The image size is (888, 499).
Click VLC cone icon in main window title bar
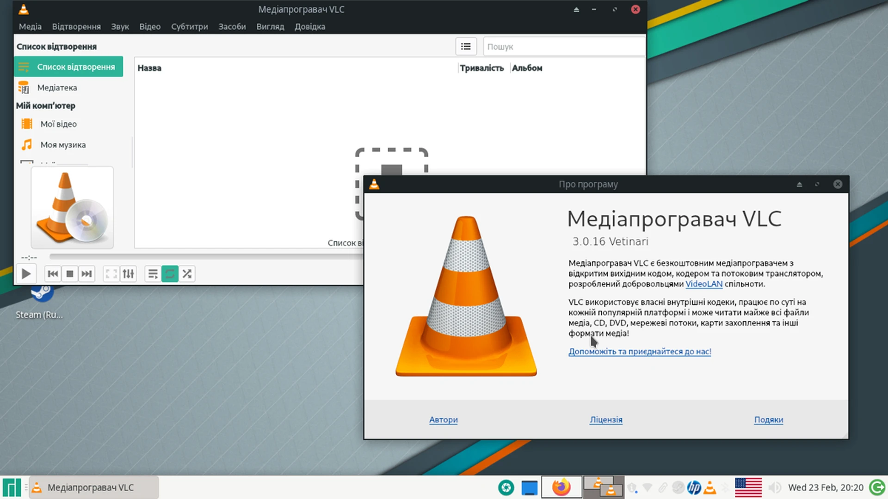[24, 9]
